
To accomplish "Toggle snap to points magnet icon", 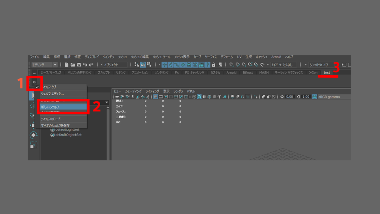I will [x=244, y=65].
